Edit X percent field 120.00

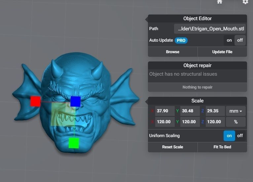(x=165, y=122)
